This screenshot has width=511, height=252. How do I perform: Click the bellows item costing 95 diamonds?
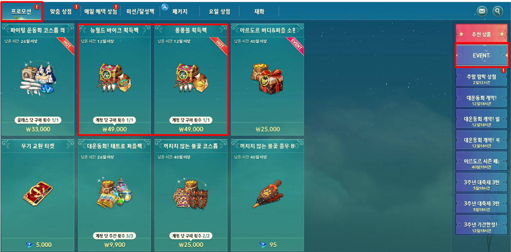(267, 194)
